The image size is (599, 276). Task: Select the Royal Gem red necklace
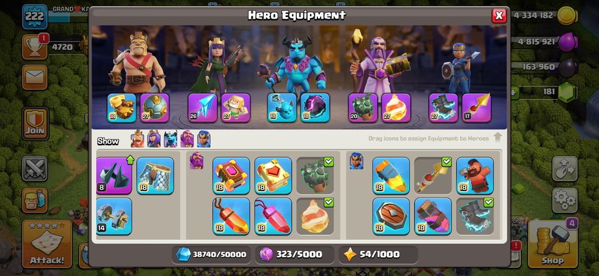[x=273, y=216]
